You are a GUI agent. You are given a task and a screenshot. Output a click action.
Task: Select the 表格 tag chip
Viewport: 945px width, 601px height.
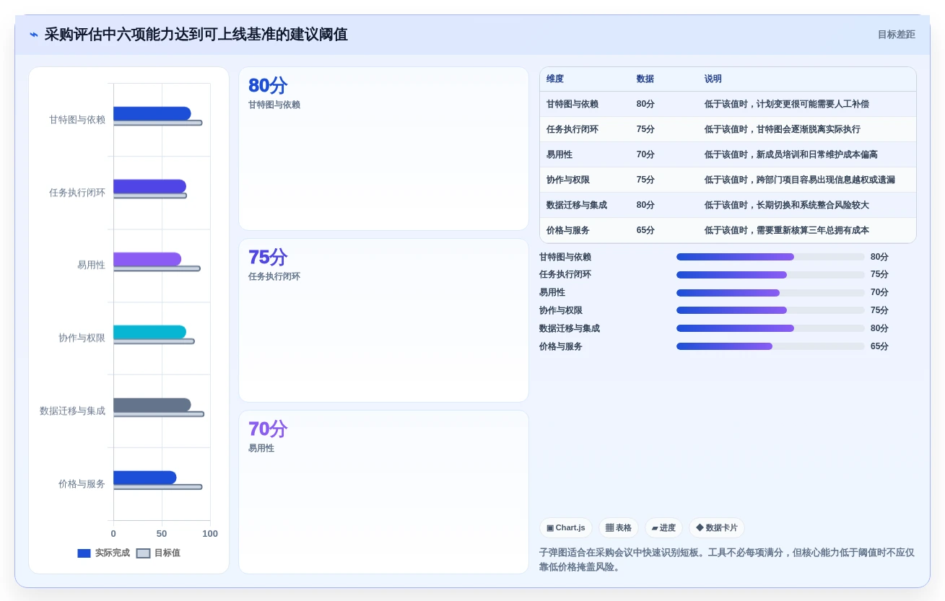619,528
